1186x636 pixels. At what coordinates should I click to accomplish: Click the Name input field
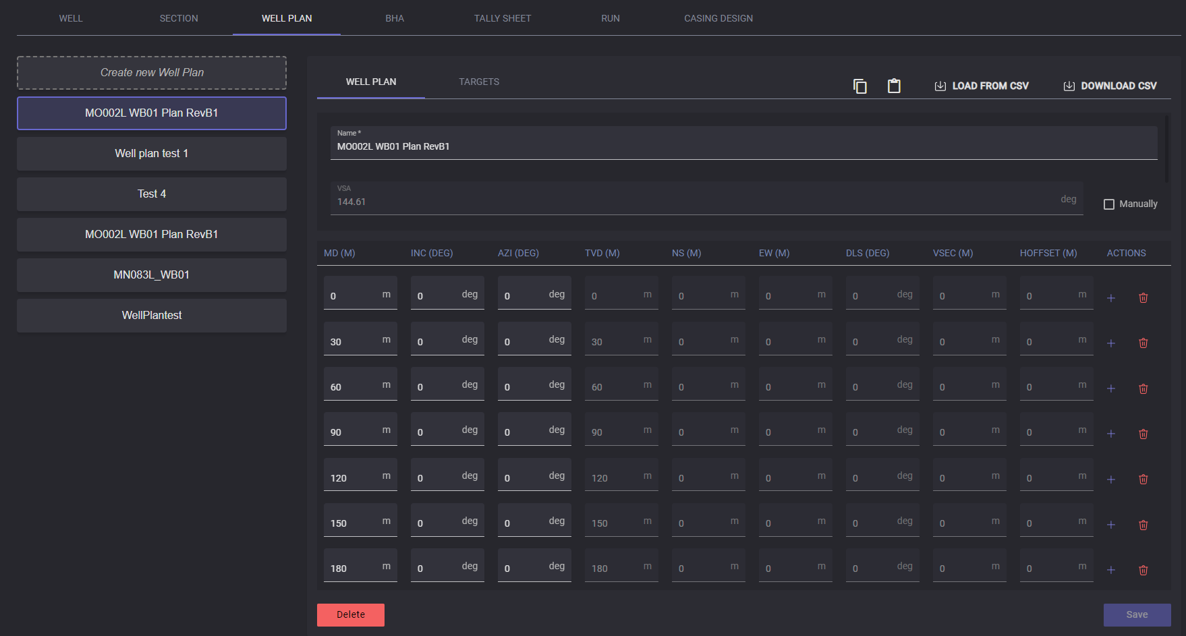pos(742,146)
